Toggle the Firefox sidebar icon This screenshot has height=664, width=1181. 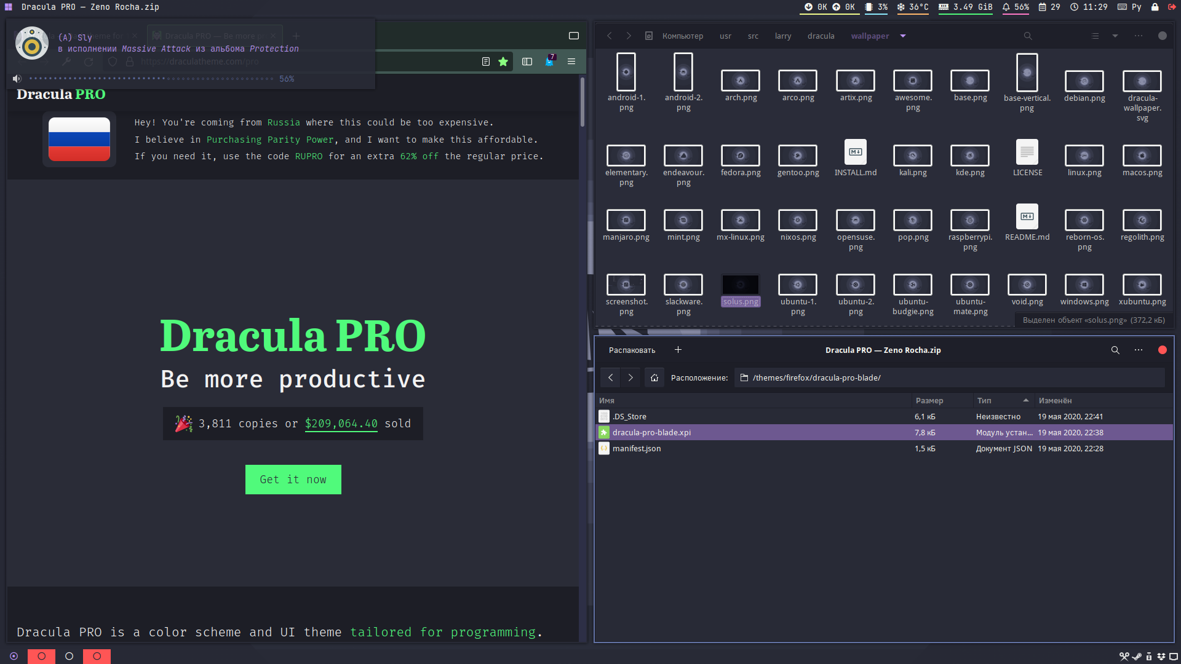(x=527, y=61)
